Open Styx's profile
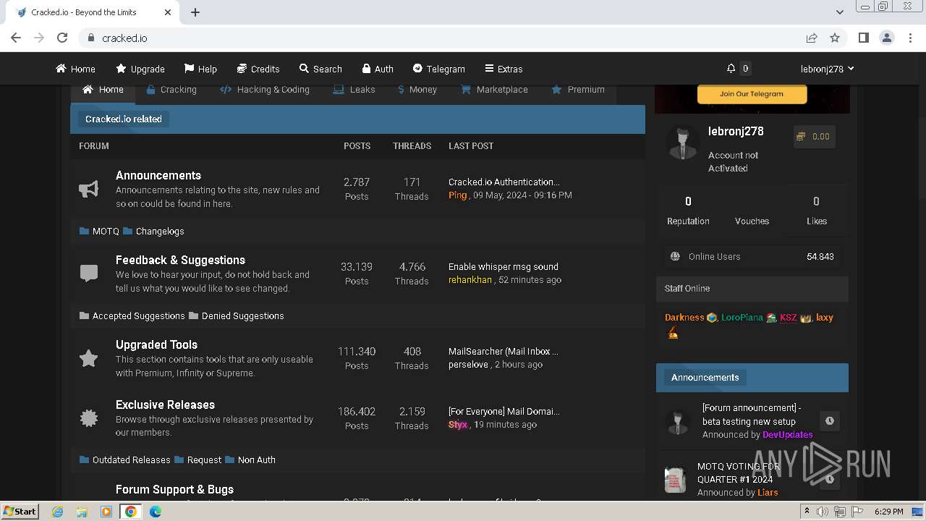Screen dimensions: 926x521 (x=458, y=425)
